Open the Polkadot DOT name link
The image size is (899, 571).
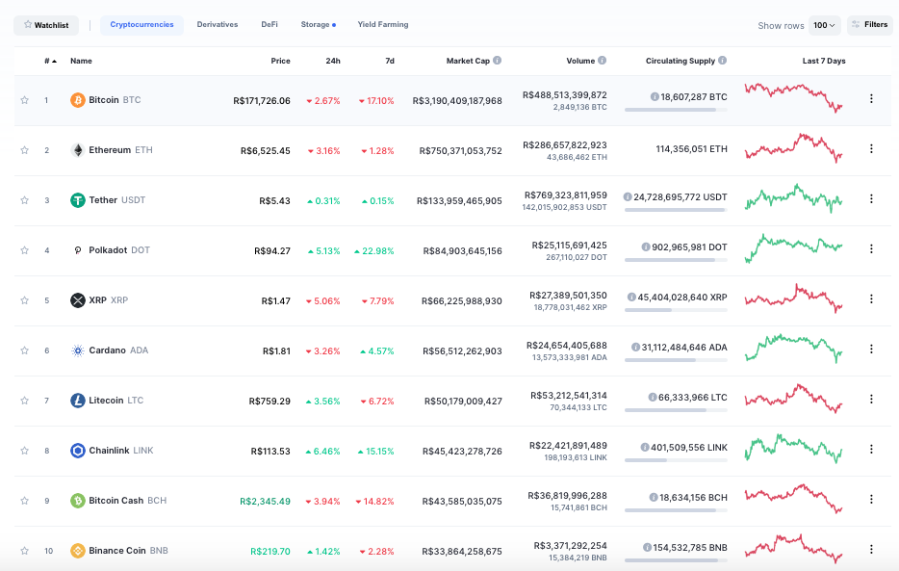pos(119,250)
